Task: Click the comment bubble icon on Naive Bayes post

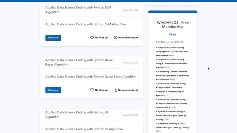Action: [115, 90]
